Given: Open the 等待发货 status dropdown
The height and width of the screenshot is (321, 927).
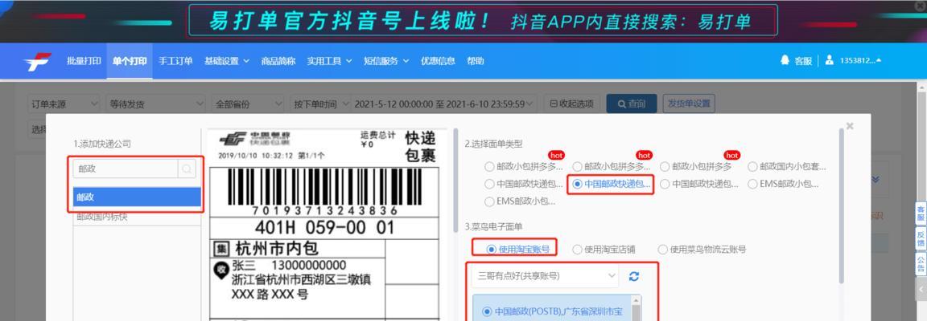Looking at the screenshot, I should coord(156,104).
